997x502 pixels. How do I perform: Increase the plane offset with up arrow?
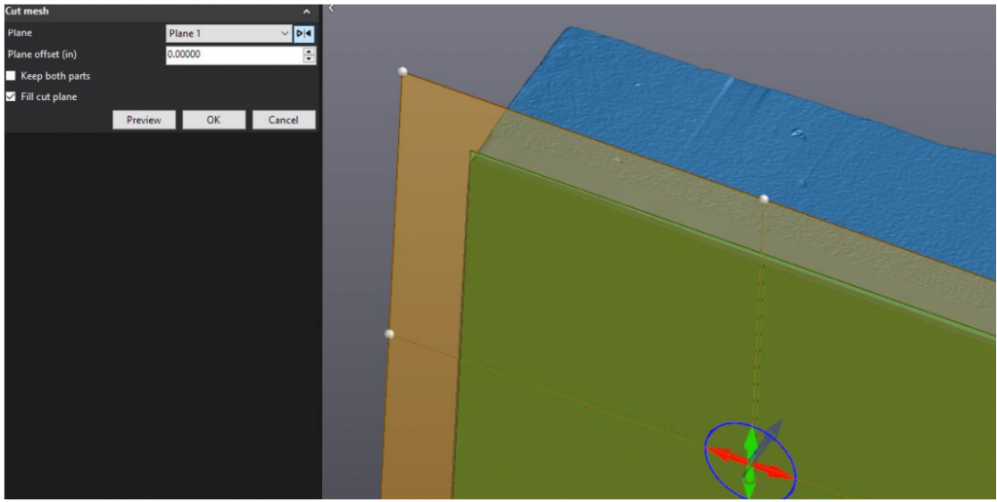pos(309,51)
